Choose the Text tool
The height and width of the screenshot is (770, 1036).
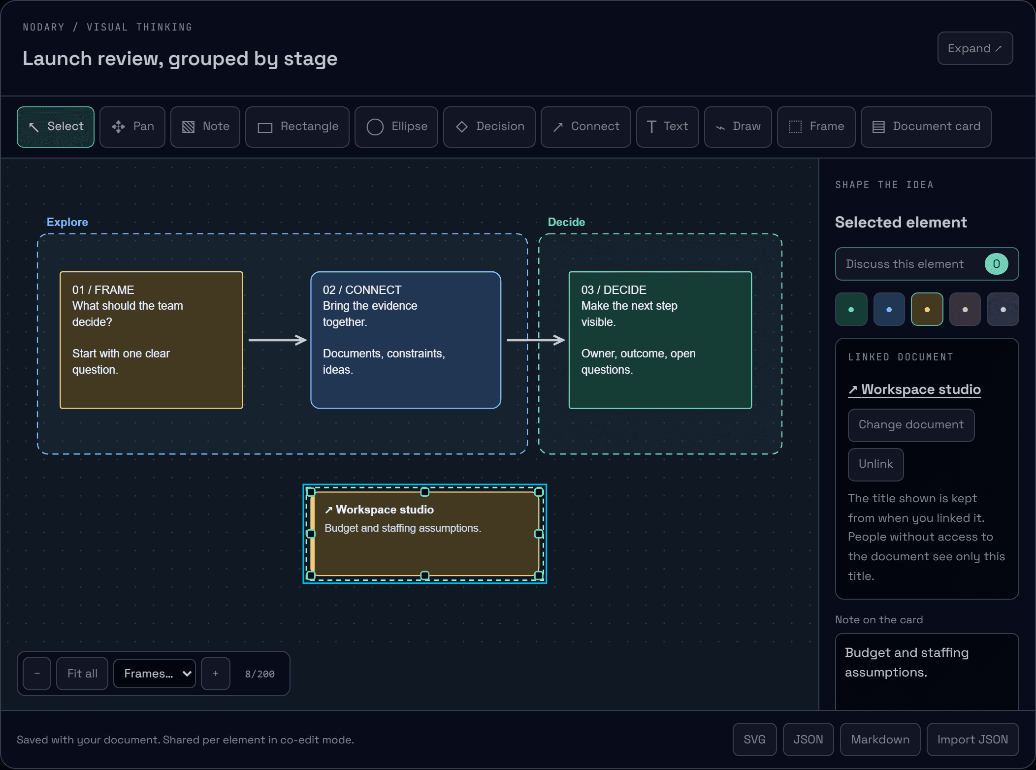pyautogui.click(x=668, y=127)
